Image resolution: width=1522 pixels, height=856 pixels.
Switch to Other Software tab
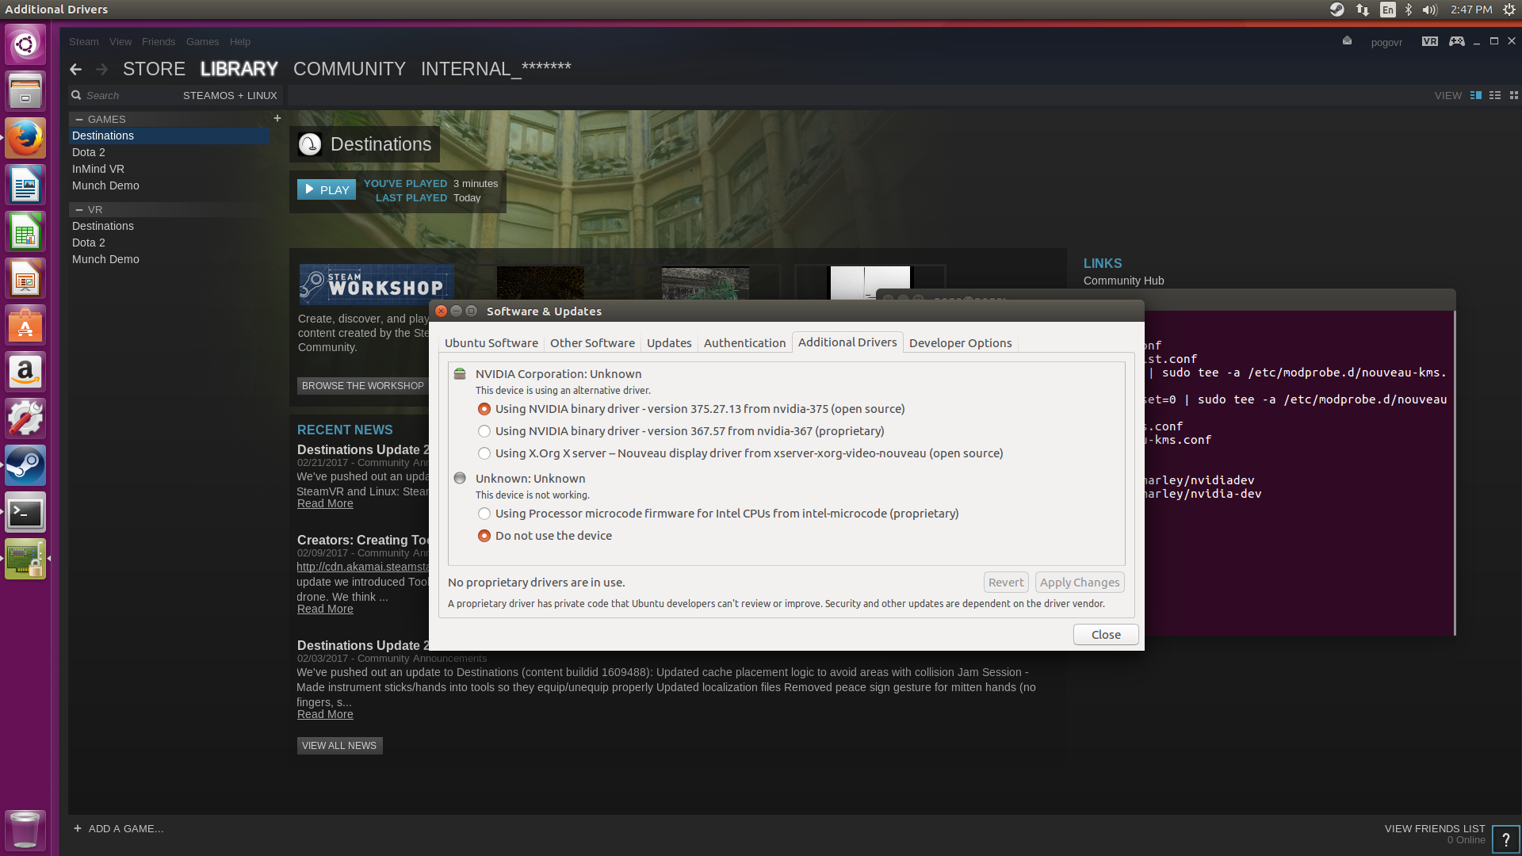[x=592, y=342]
